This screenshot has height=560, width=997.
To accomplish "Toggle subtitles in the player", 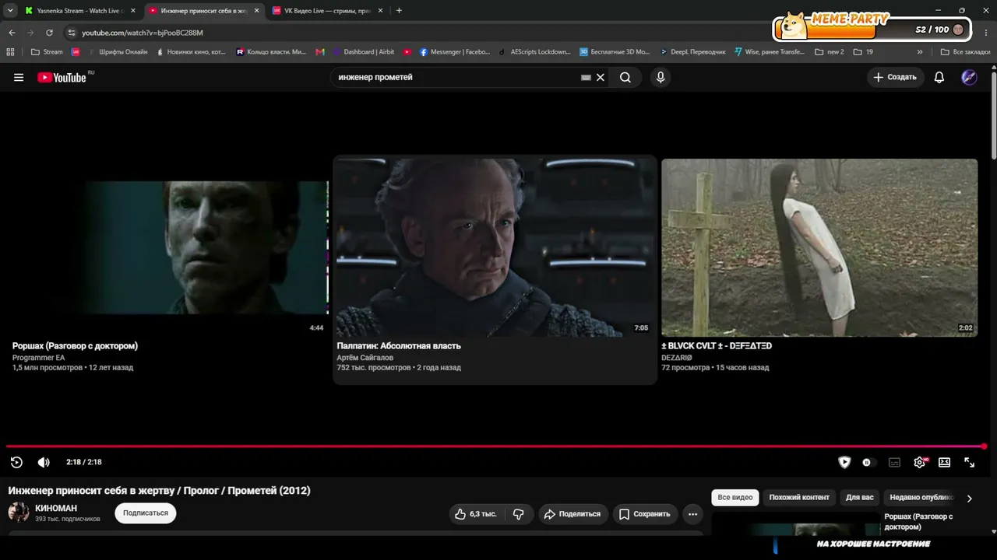I will pyautogui.click(x=895, y=462).
